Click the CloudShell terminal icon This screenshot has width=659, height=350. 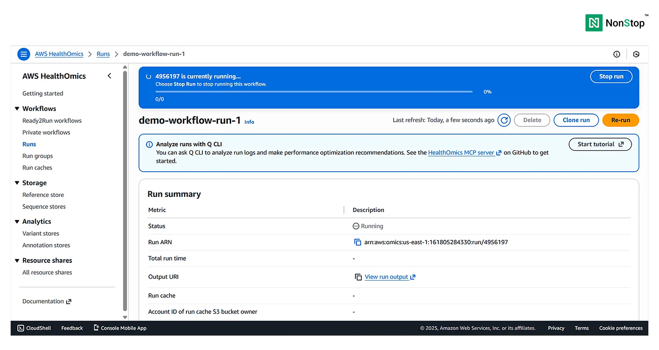pyautogui.click(x=20, y=328)
